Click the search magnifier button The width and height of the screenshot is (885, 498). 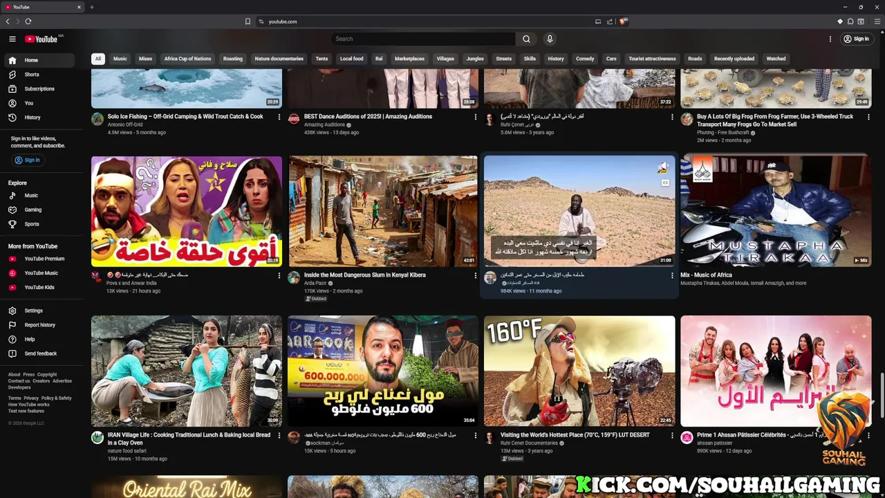(x=526, y=39)
